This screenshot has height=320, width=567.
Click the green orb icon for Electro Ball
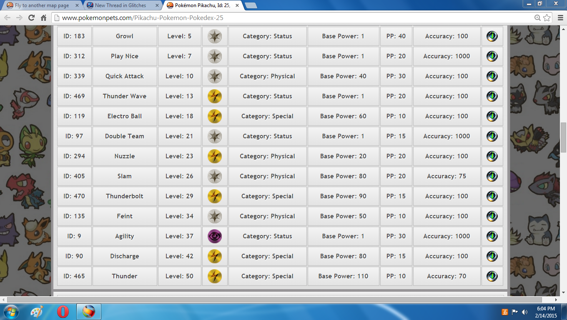click(x=492, y=116)
